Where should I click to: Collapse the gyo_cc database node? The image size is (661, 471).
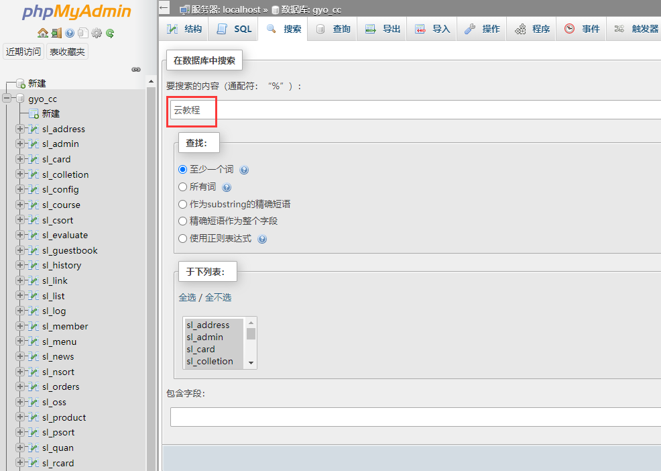point(7,99)
